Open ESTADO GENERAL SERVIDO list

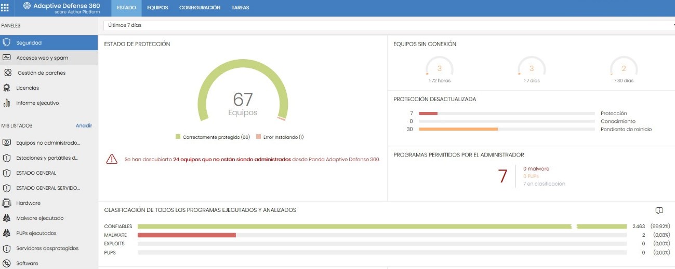pos(49,188)
